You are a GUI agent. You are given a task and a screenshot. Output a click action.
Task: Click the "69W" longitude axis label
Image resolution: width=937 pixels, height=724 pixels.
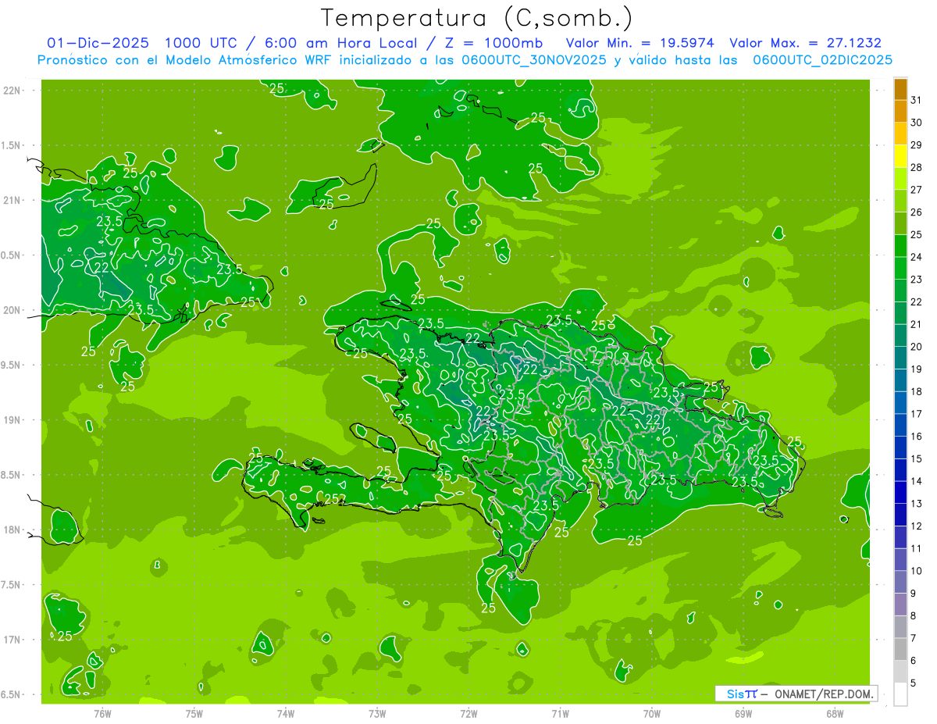pyautogui.click(x=743, y=713)
